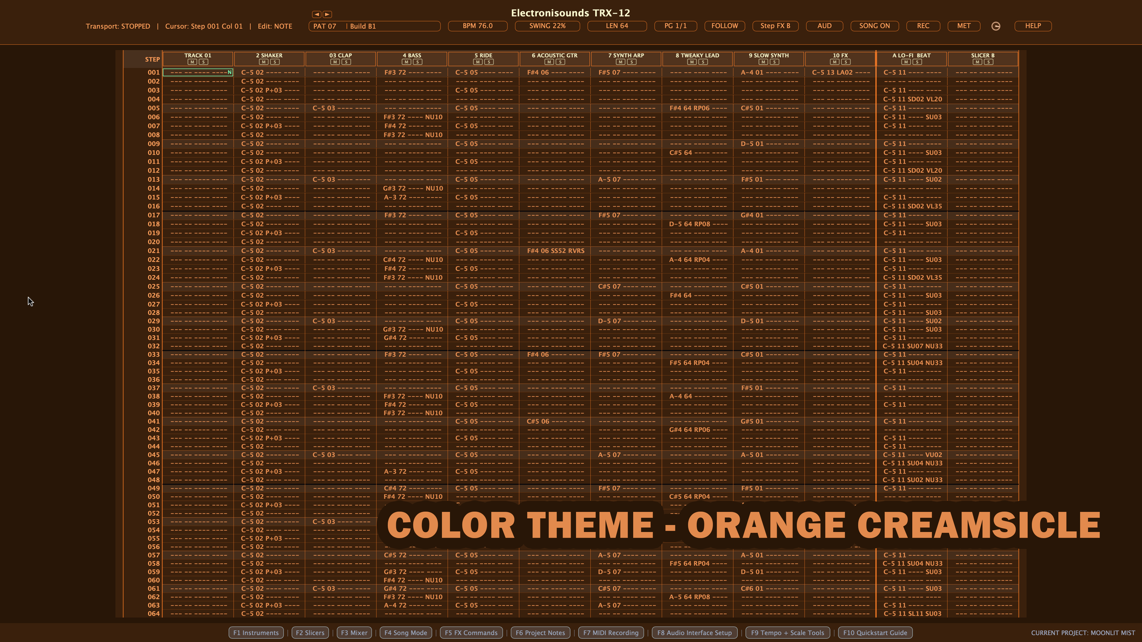
Task: Solo the A LO-FI BEAT slicer track
Action: [917, 62]
